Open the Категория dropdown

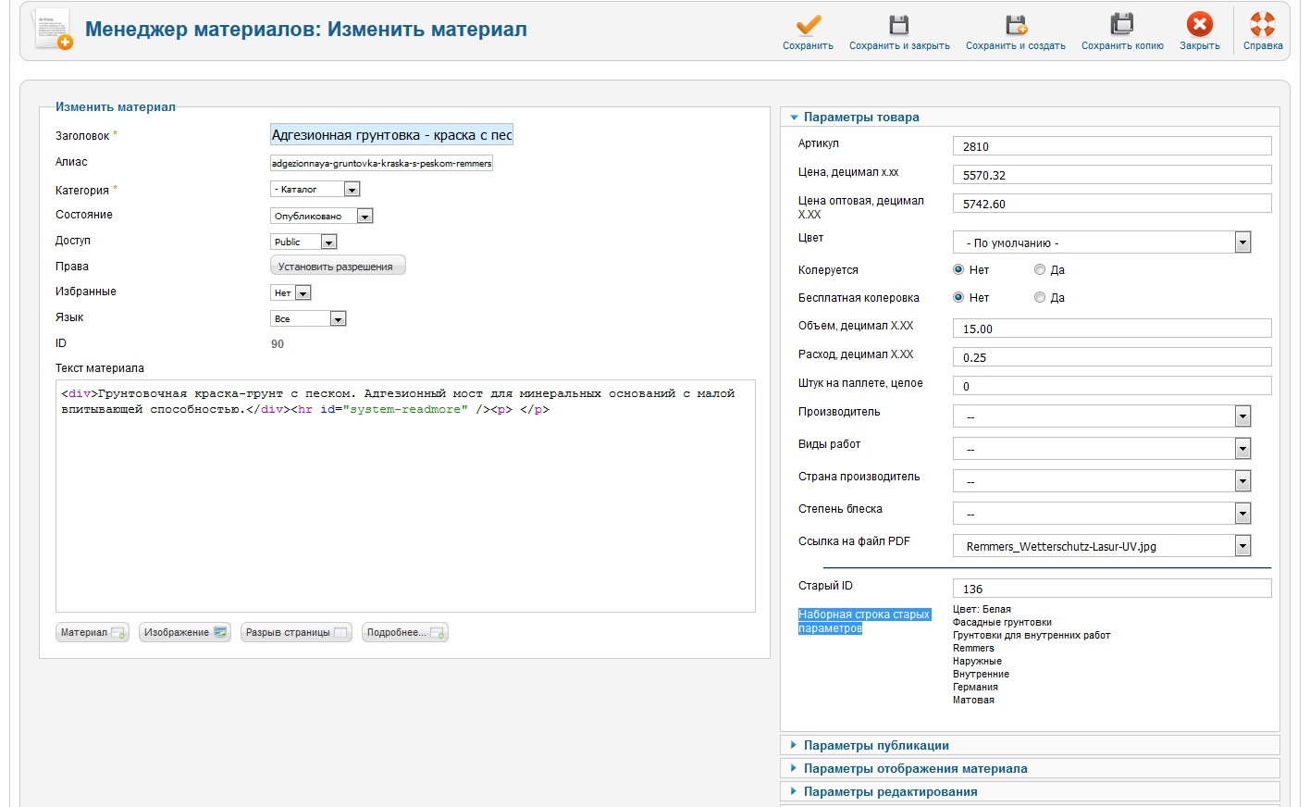(x=315, y=190)
